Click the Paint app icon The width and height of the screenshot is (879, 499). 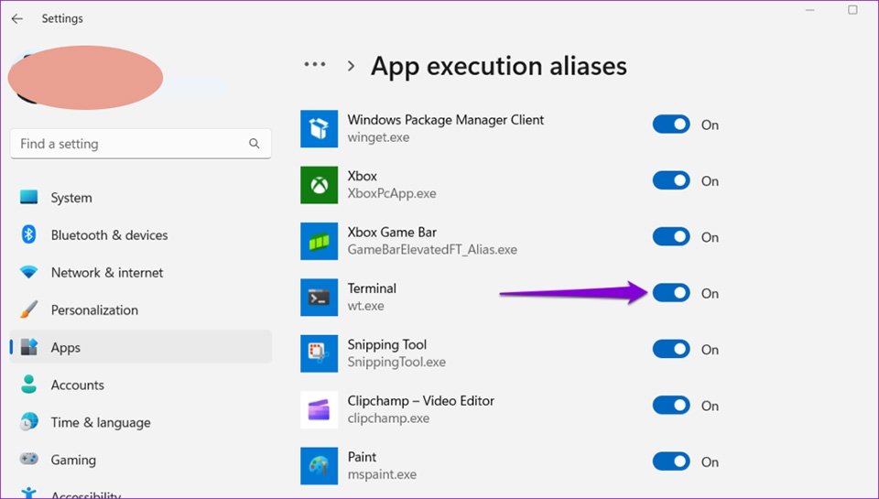click(319, 466)
